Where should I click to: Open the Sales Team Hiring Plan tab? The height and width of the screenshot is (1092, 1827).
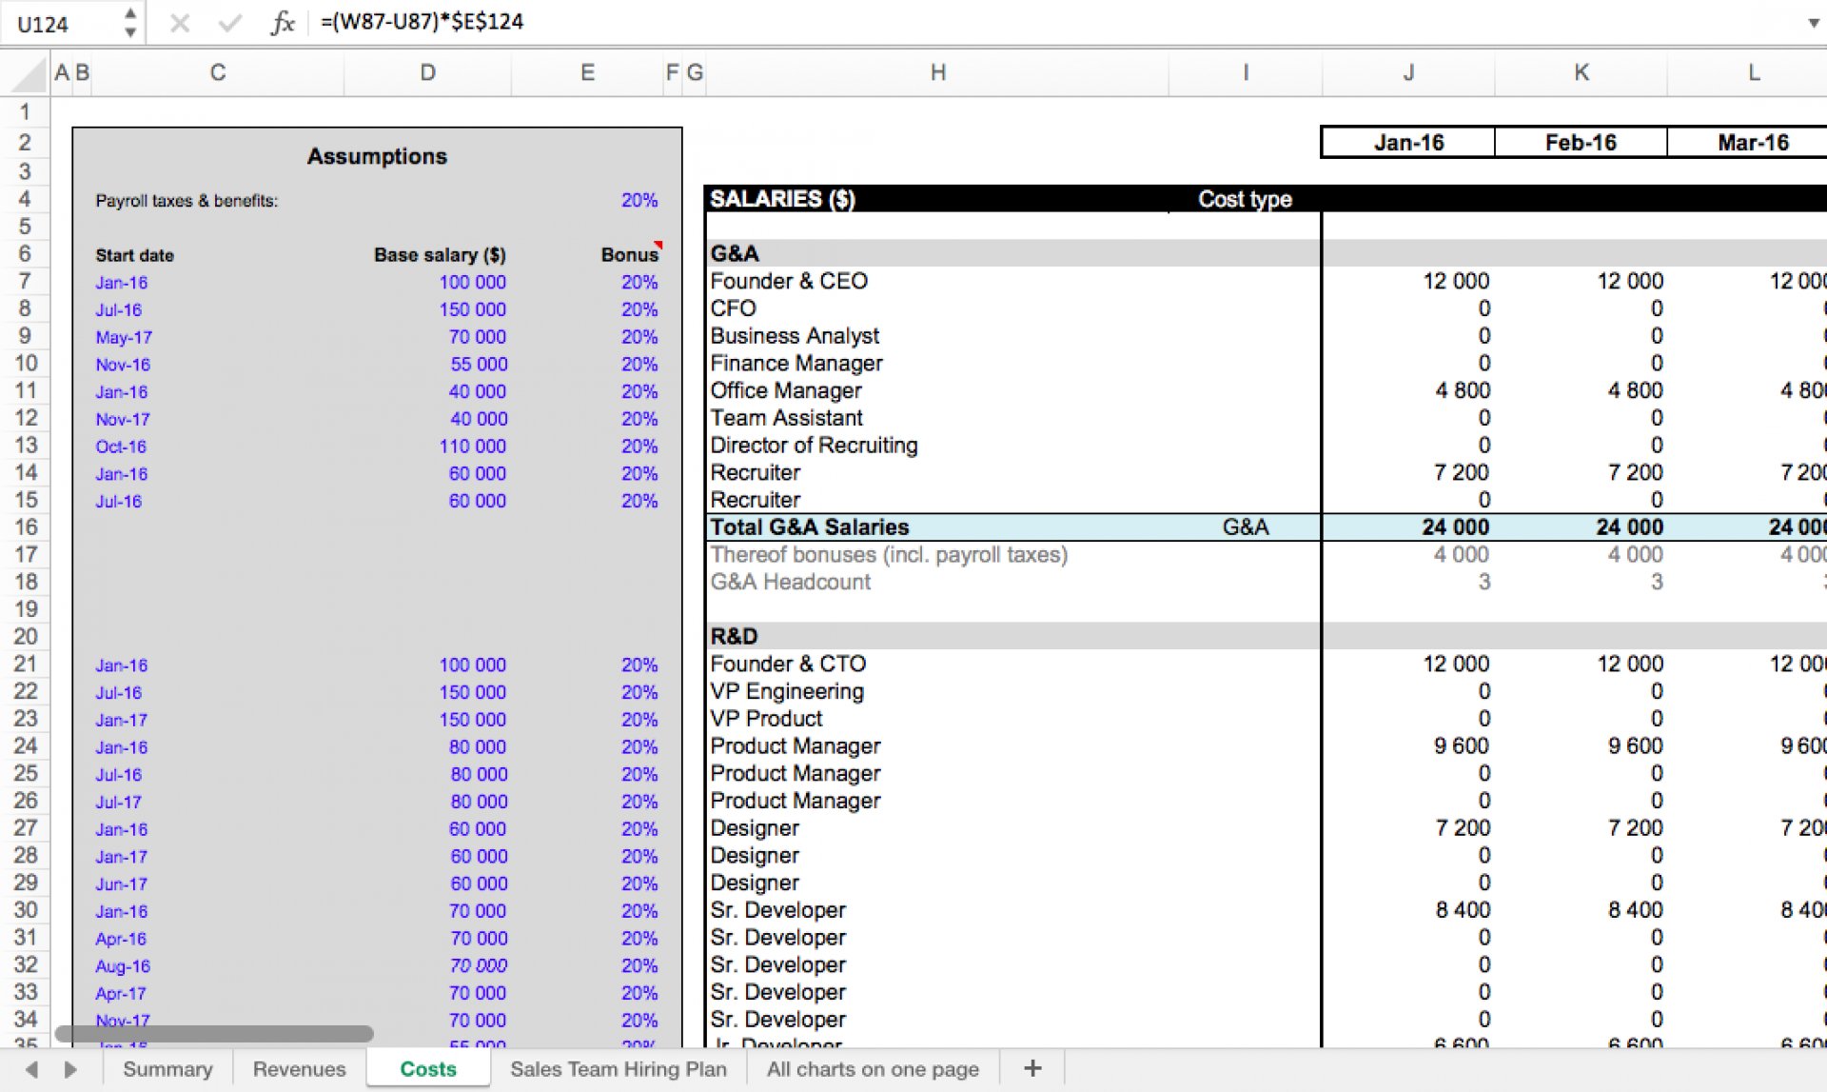click(x=619, y=1069)
